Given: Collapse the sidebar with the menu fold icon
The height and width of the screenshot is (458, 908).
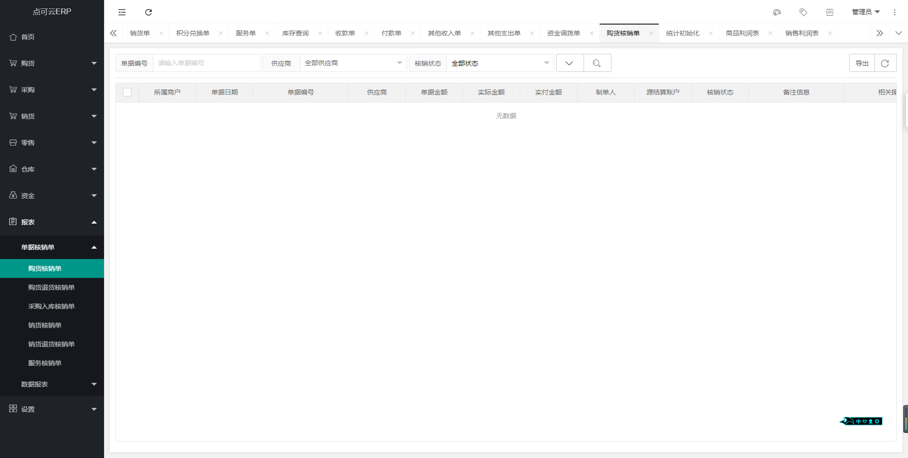Looking at the screenshot, I should tap(122, 12).
